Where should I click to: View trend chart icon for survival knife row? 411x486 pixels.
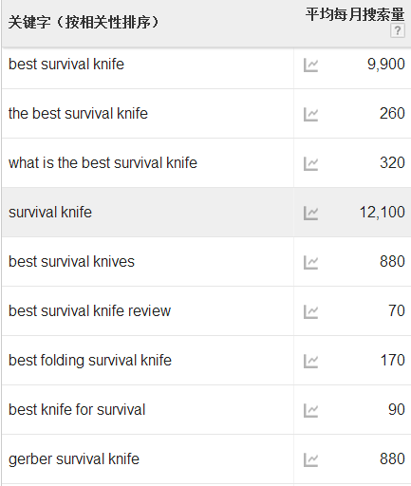[310, 213]
